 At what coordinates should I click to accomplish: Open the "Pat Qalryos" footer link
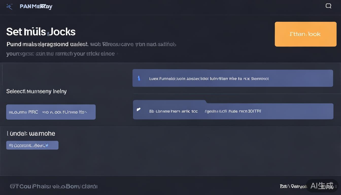(x=293, y=186)
